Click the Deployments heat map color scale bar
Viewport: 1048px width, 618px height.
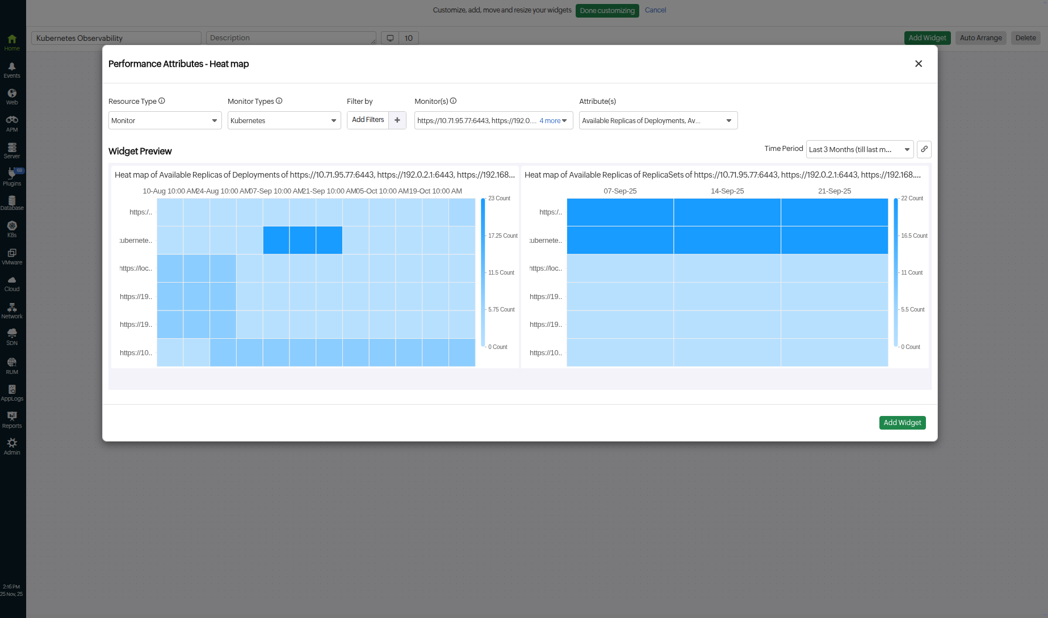[483, 272]
